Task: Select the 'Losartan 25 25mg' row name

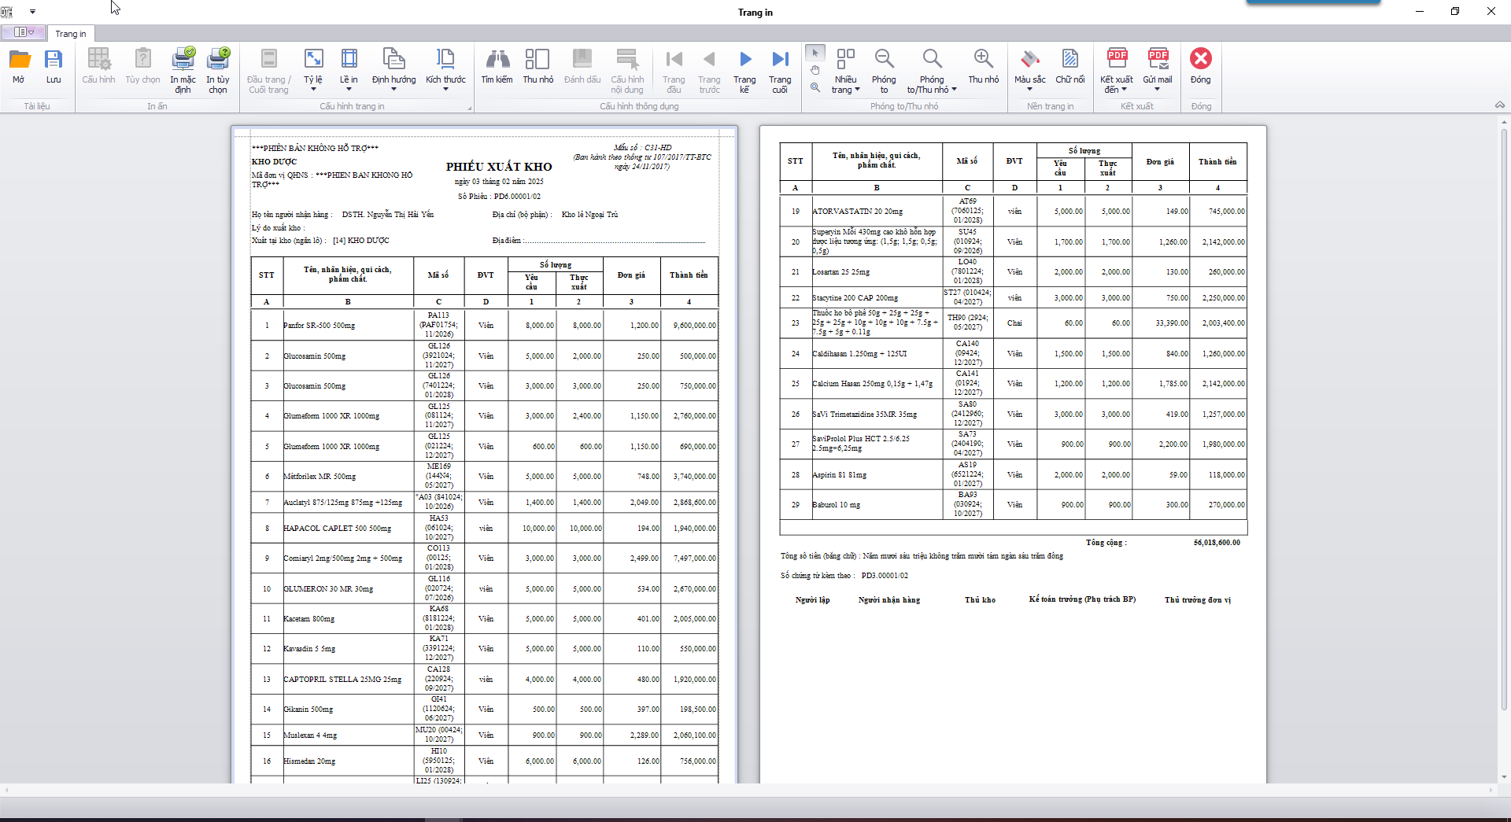Action: 841,272
